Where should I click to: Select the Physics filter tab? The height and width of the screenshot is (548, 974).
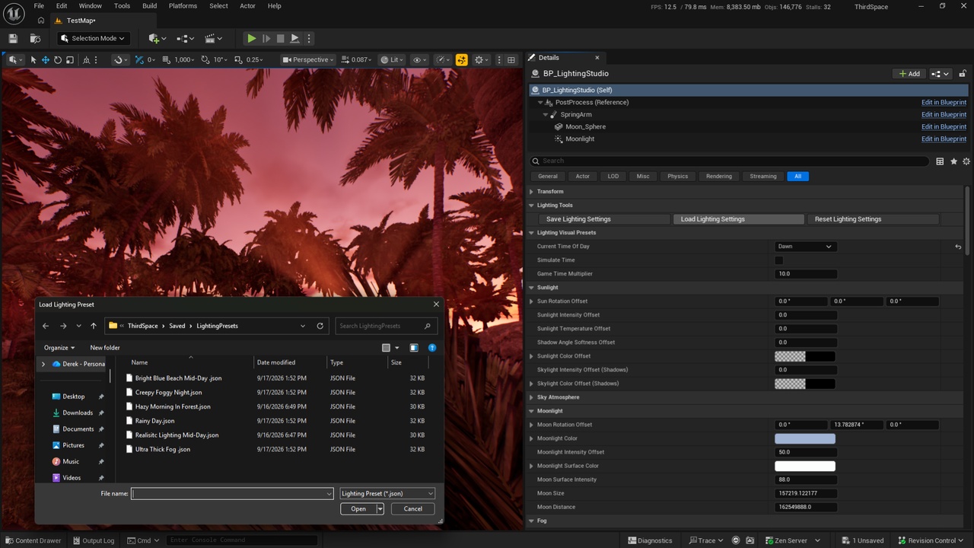[677, 176]
